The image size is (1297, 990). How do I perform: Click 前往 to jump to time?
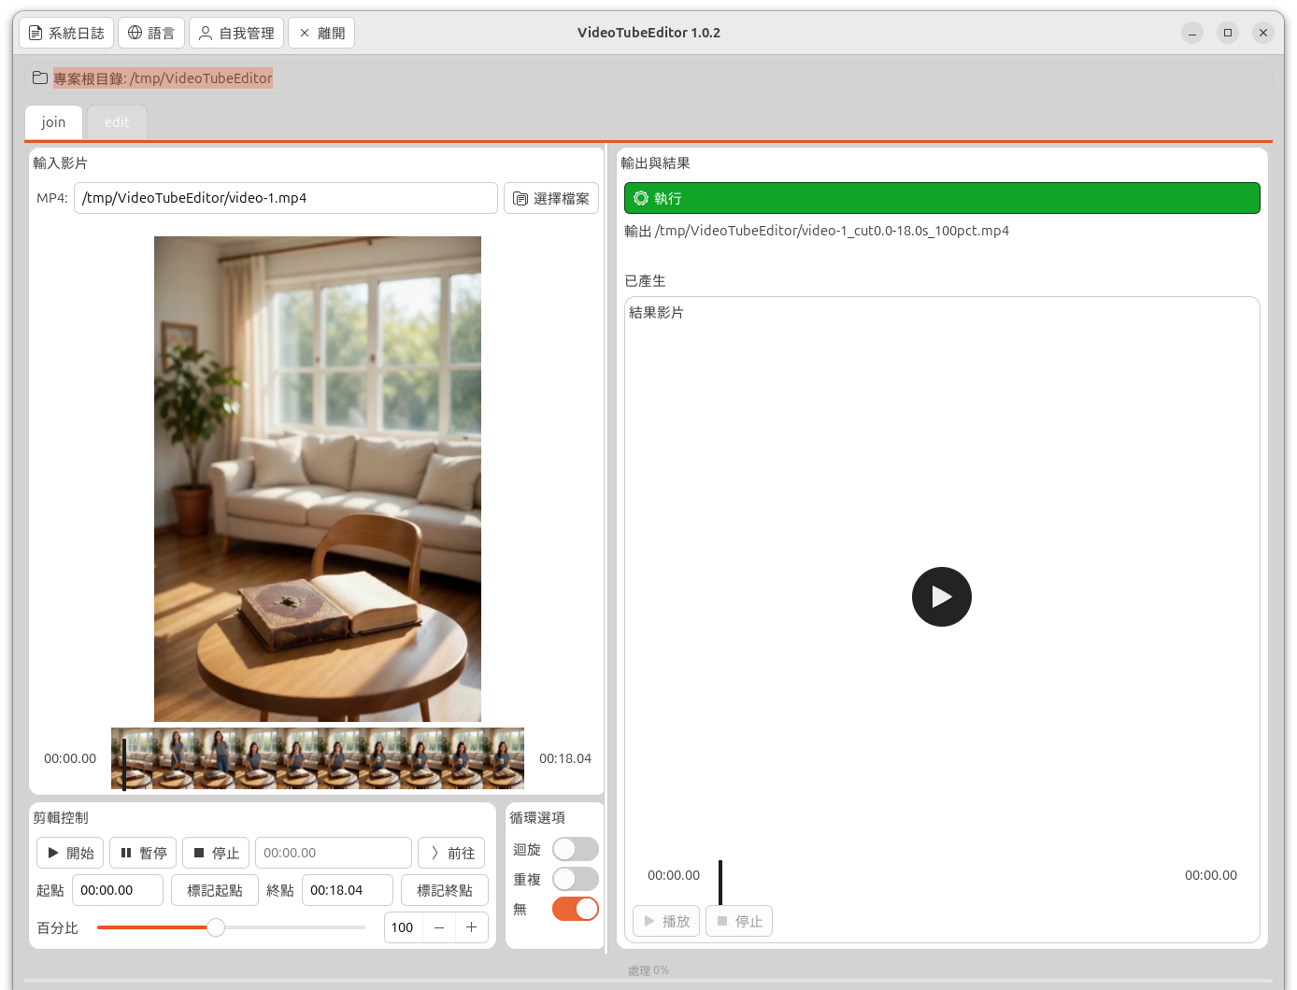[x=451, y=853]
